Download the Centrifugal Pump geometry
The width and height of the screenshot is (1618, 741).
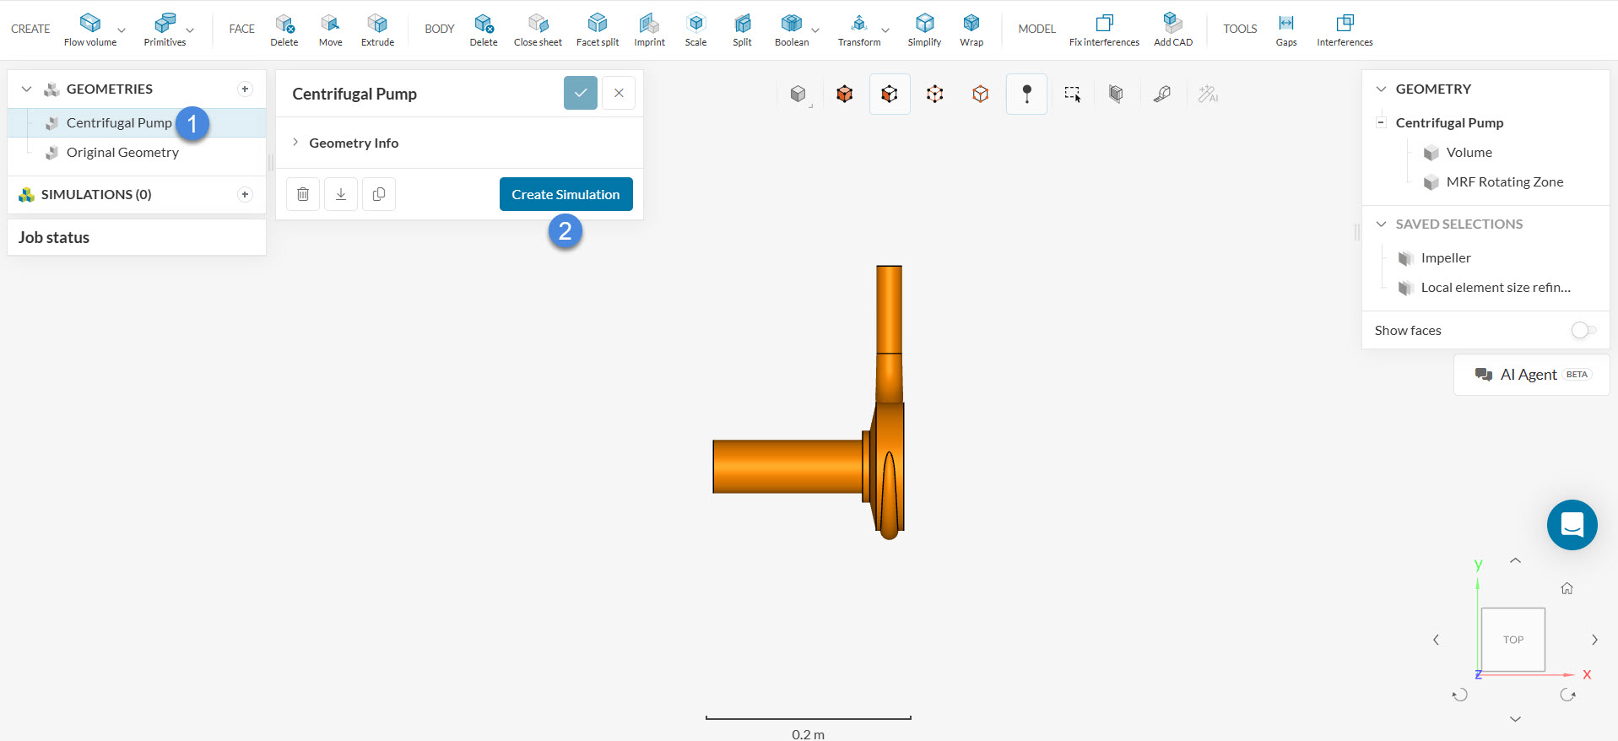coord(341,194)
